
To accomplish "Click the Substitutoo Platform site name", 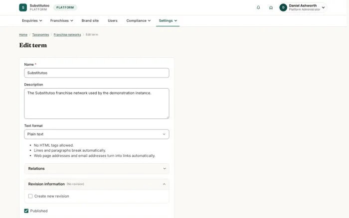I will point(39,7).
